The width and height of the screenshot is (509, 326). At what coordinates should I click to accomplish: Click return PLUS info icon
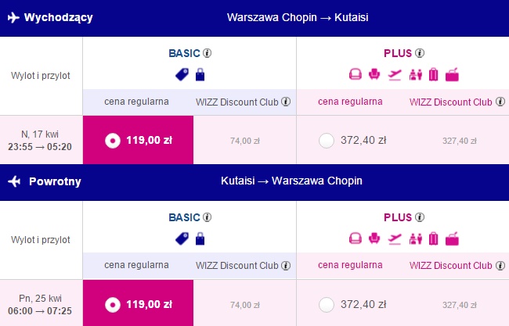click(420, 217)
